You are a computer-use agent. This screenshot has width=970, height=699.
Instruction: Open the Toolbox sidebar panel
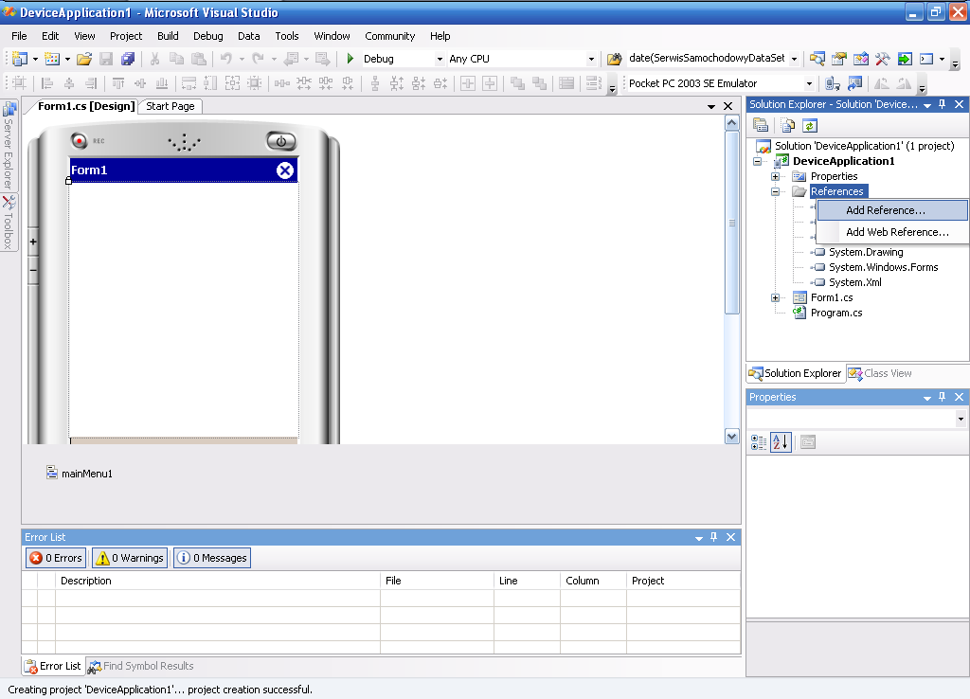click(9, 223)
